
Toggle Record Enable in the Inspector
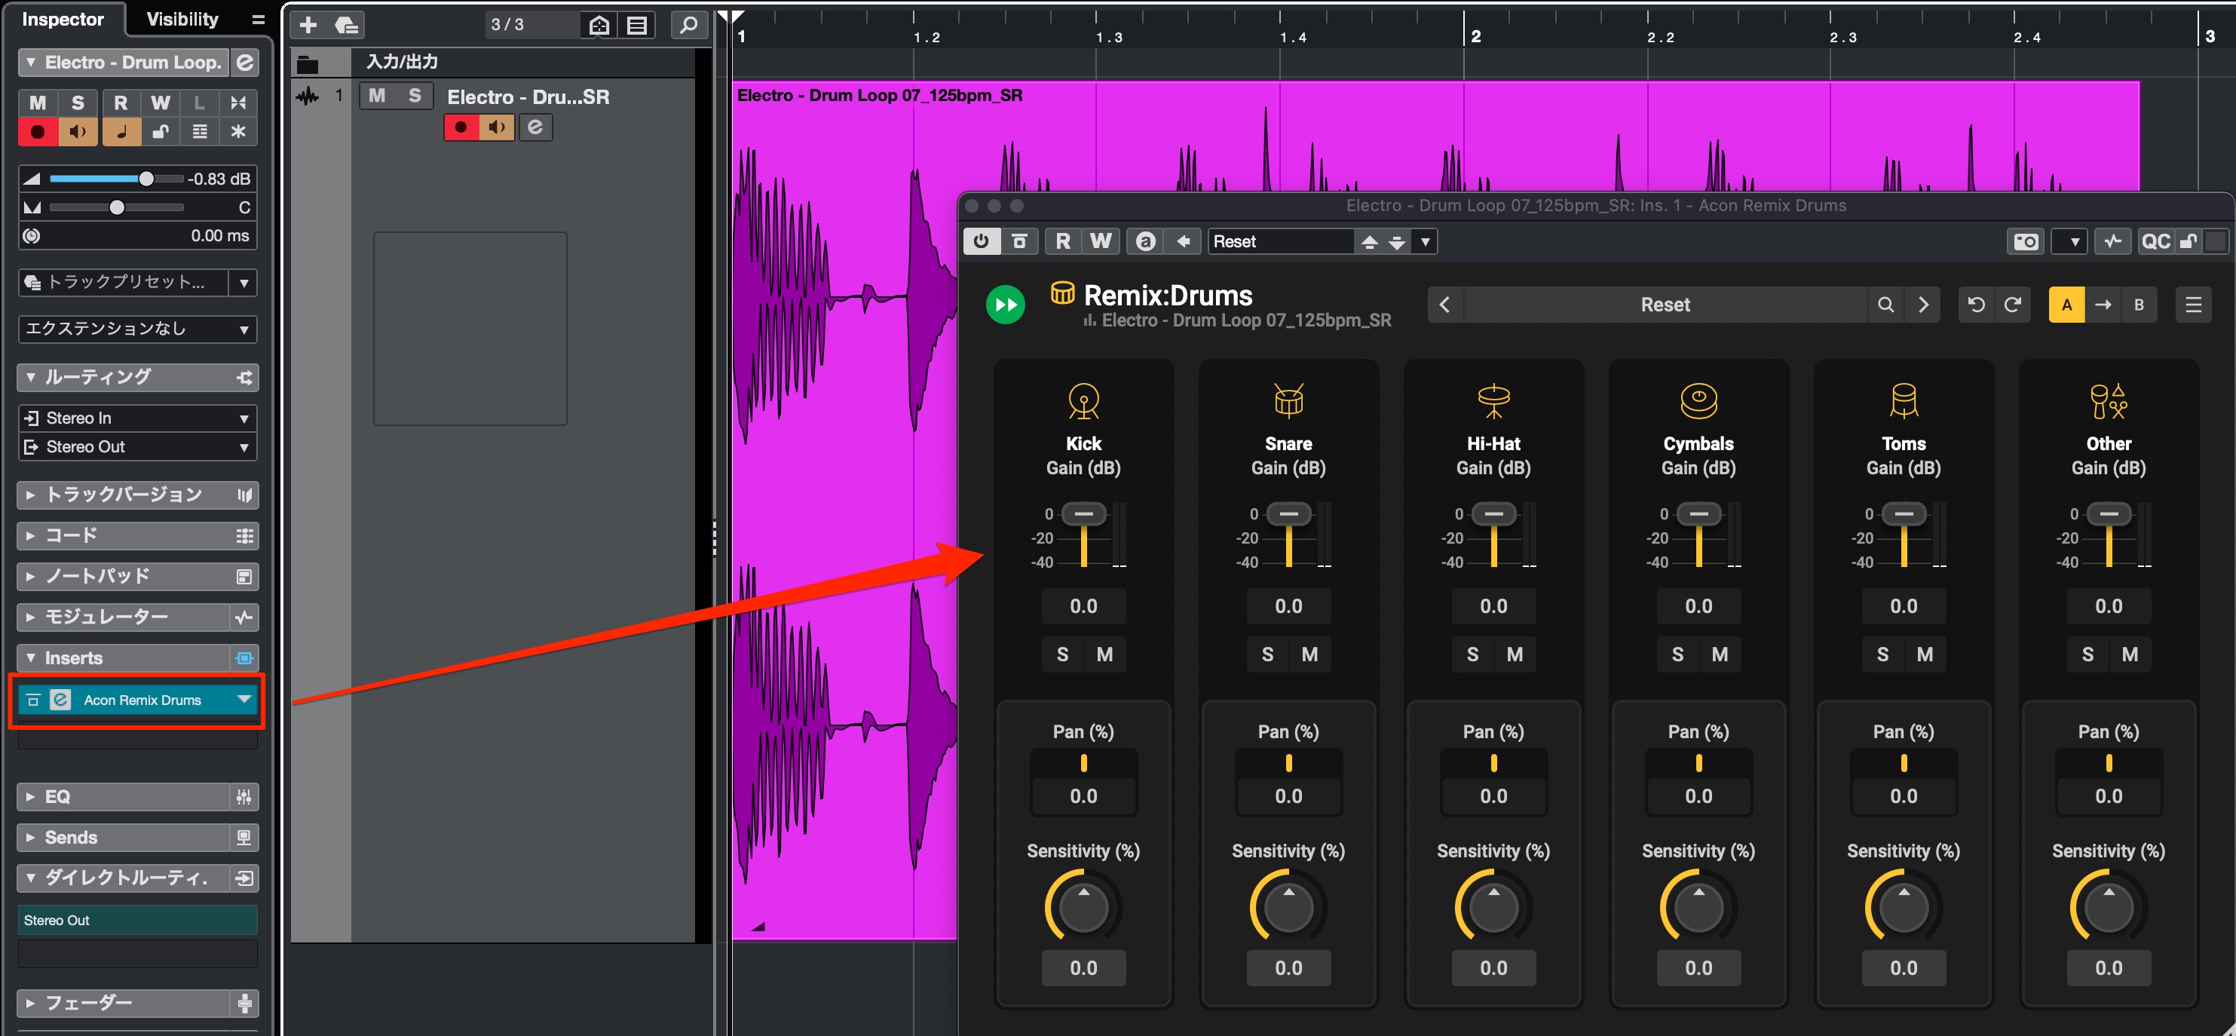pos(38,132)
